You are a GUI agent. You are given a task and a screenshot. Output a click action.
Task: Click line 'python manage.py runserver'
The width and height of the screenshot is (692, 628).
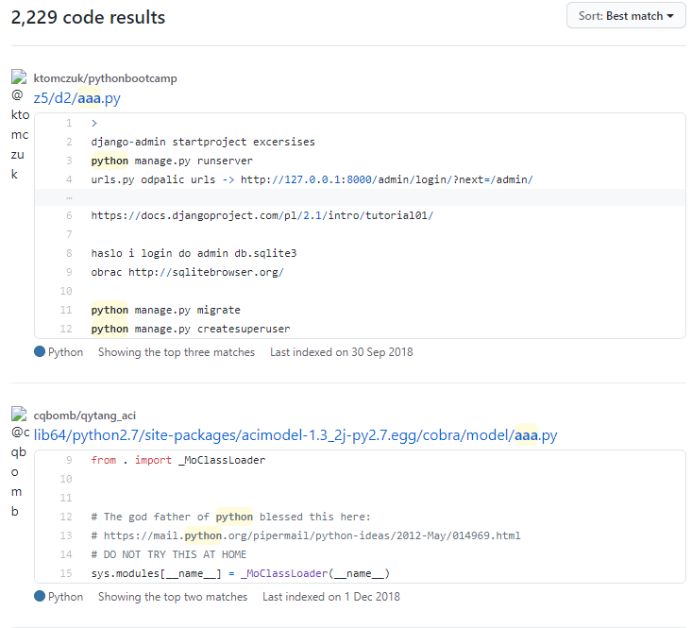click(x=172, y=161)
